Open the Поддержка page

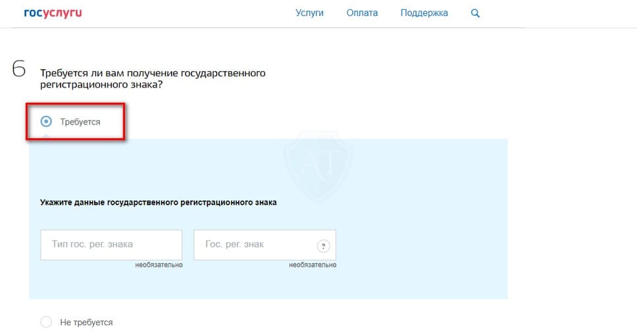(424, 13)
